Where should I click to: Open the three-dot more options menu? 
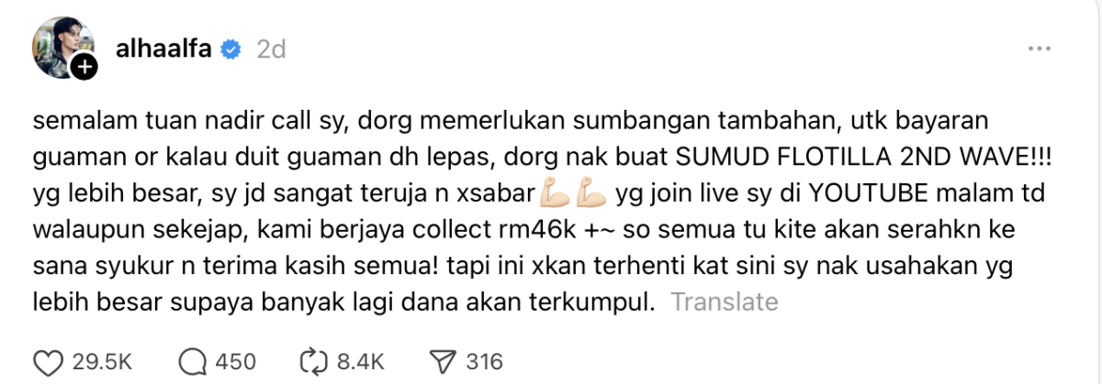(x=1039, y=48)
